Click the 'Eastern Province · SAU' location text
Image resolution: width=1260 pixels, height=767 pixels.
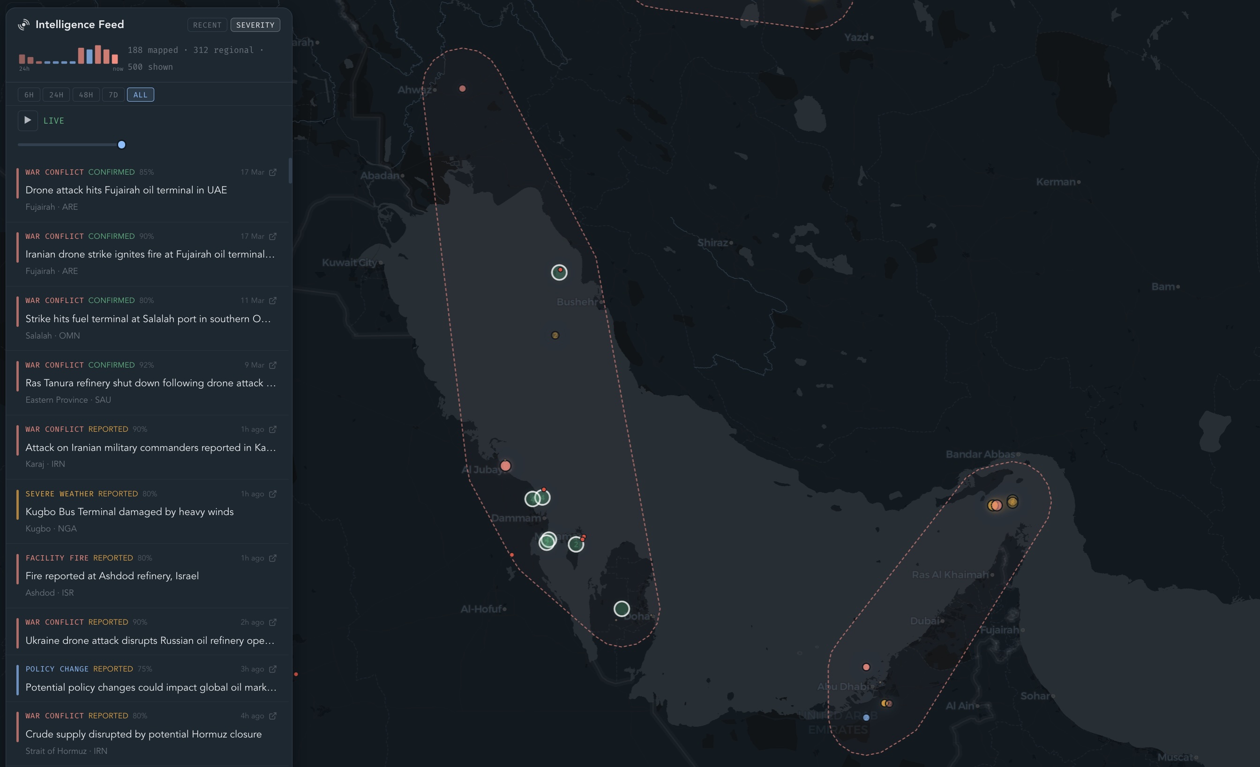pyautogui.click(x=68, y=400)
